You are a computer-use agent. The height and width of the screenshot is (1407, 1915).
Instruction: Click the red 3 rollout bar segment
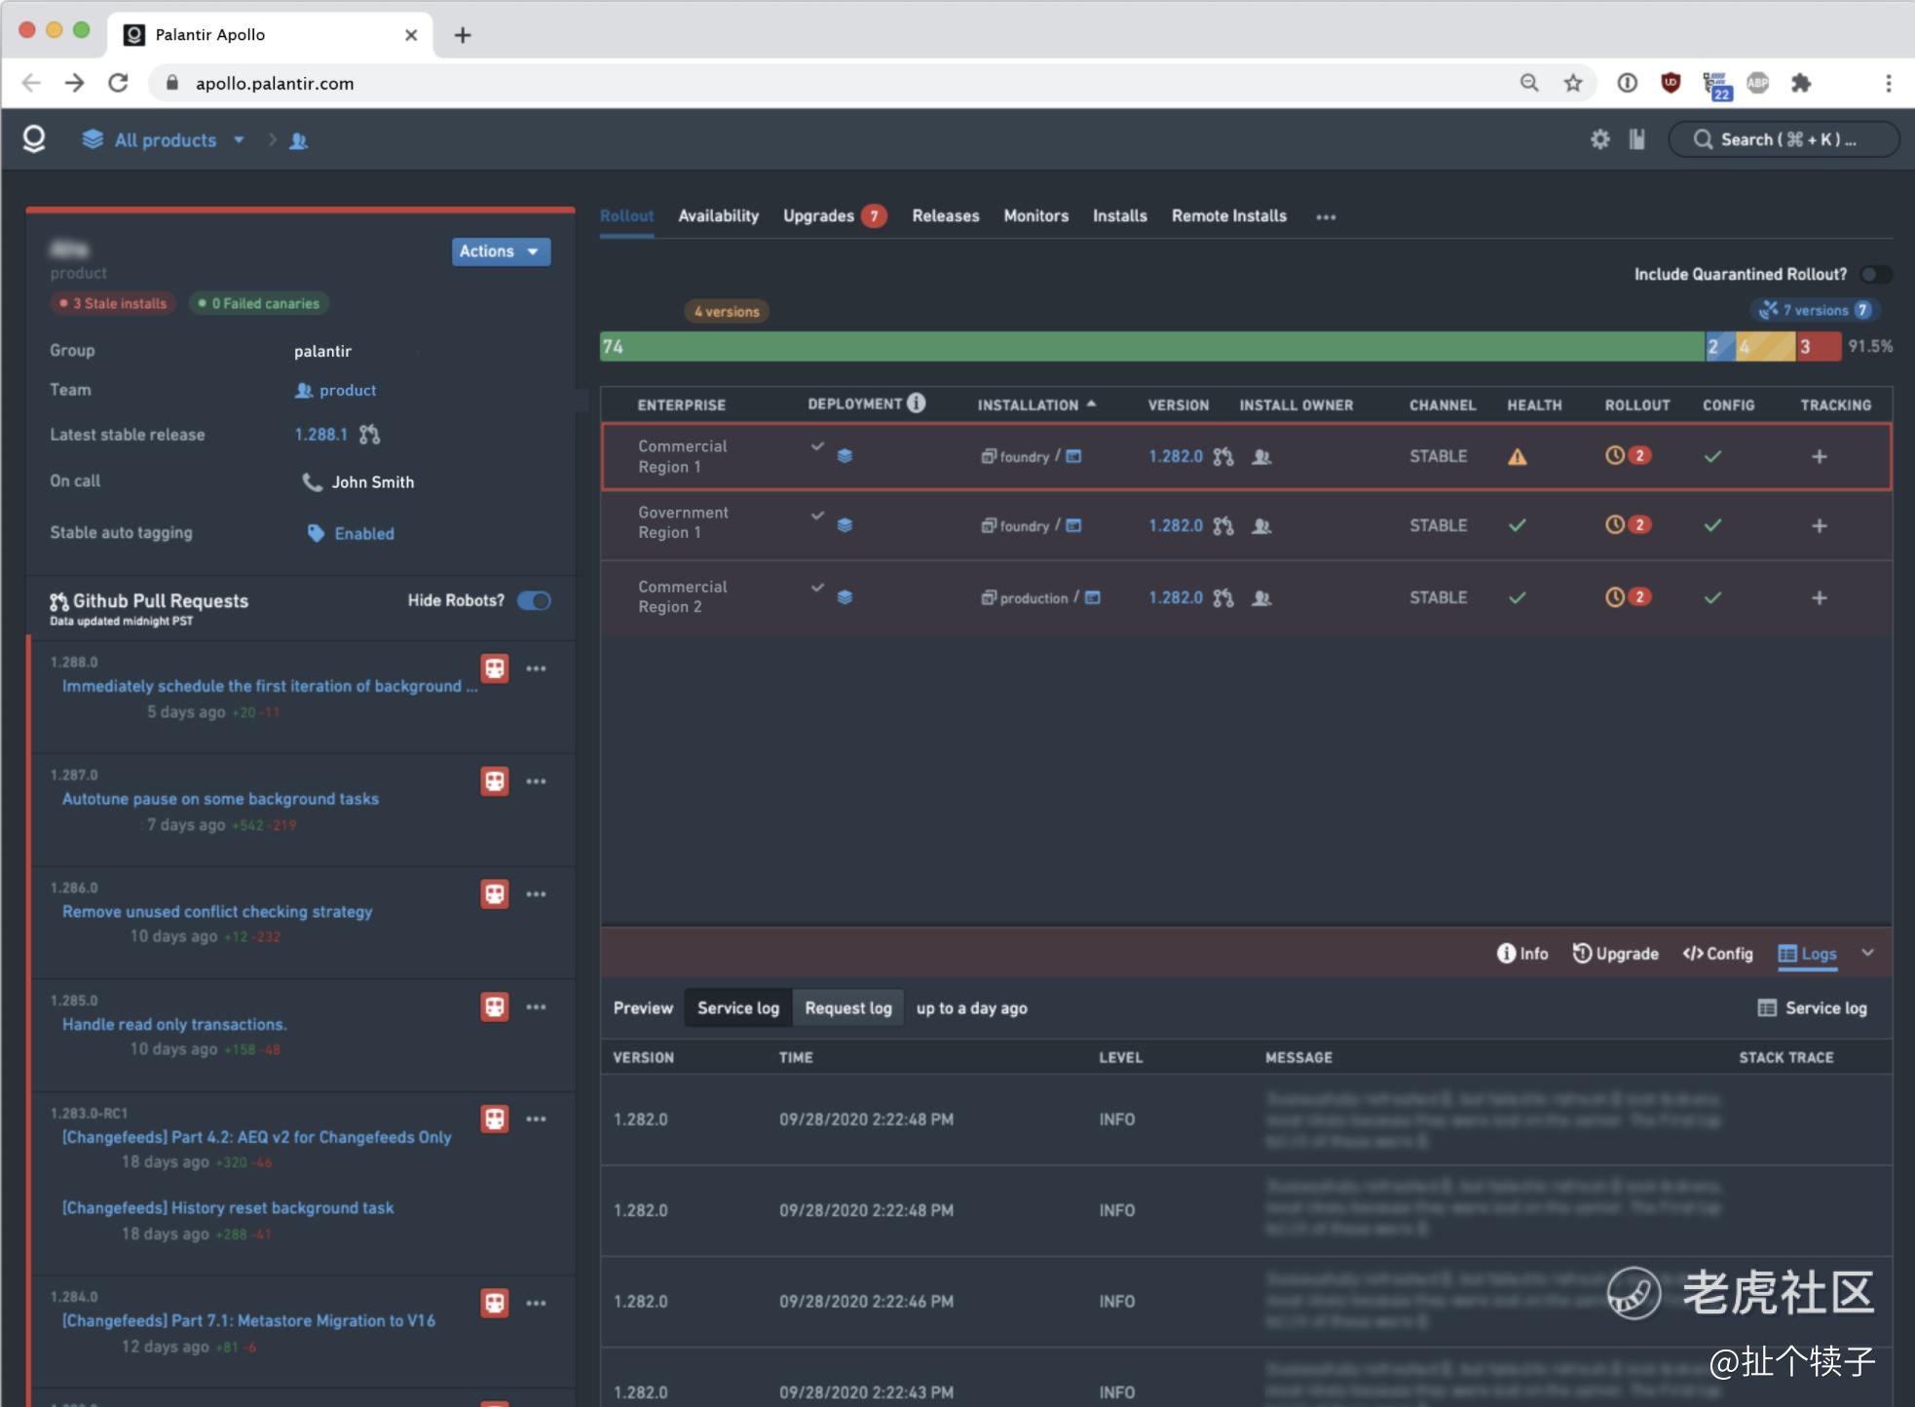click(x=1818, y=347)
